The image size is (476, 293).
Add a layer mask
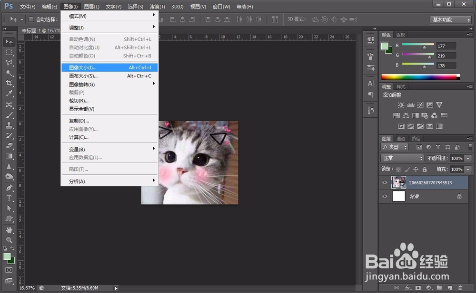pos(418,288)
